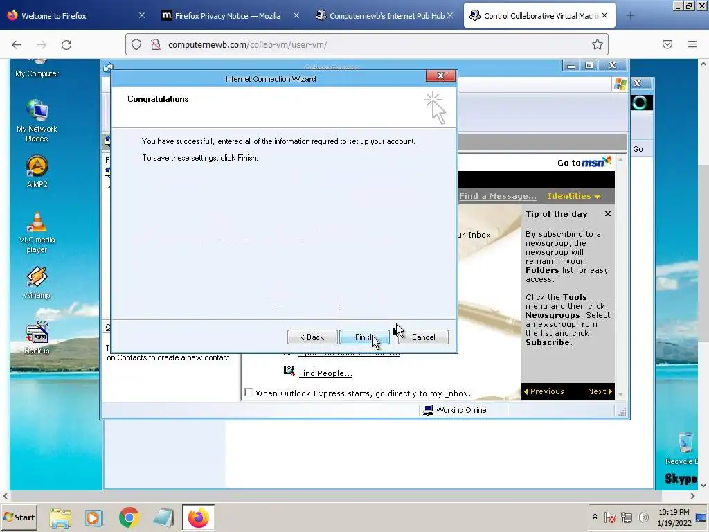Viewport: 709px width, 532px height.
Task: Toggle go directly to my Inbox checkbox
Action: click(x=249, y=392)
